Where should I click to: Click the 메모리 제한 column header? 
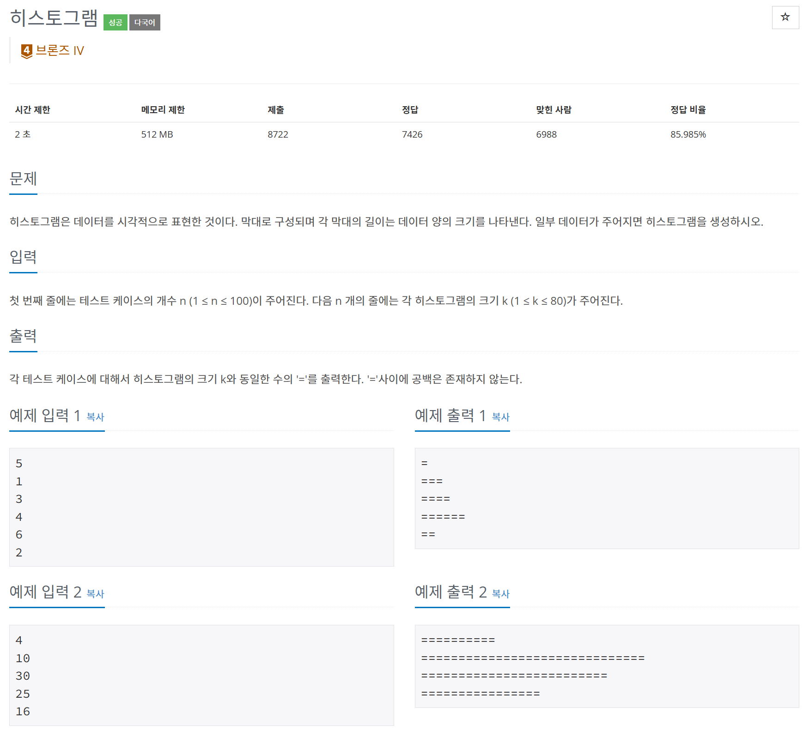coord(163,109)
